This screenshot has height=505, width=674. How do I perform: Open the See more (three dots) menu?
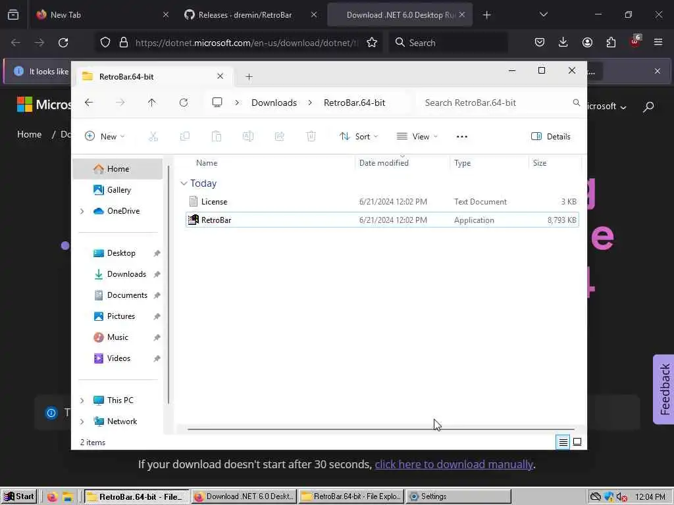461,137
